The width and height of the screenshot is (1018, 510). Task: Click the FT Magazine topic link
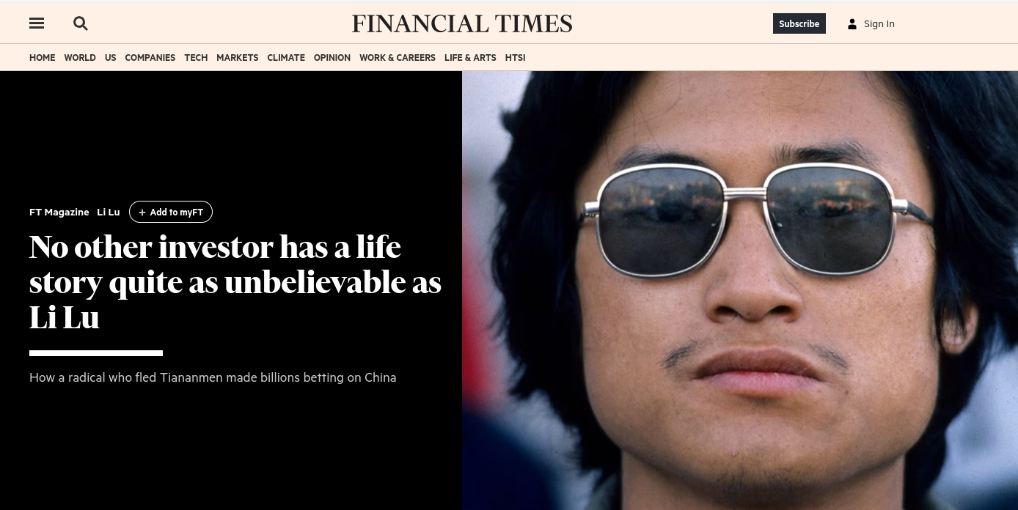(x=59, y=212)
